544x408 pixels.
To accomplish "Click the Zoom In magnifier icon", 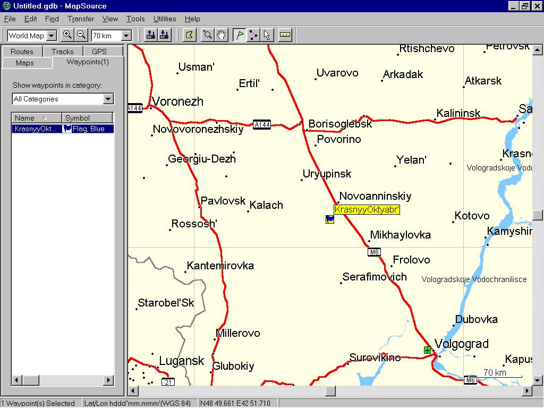I will pyautogui.click(x=67, y=35).
